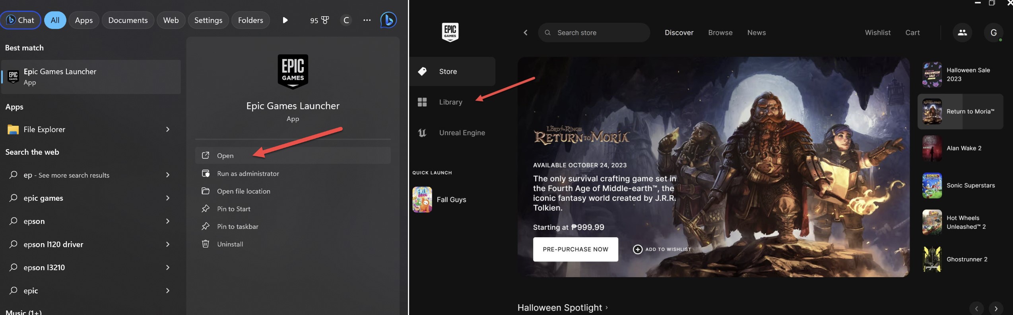Image resolution: width=1013 pixels, height=315 pixels.
Task: Click the Run as administrator shield icon
Action: [x=206, y=173]
